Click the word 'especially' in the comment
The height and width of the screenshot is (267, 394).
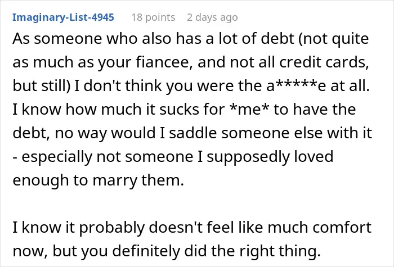click(x=57, y=157)
